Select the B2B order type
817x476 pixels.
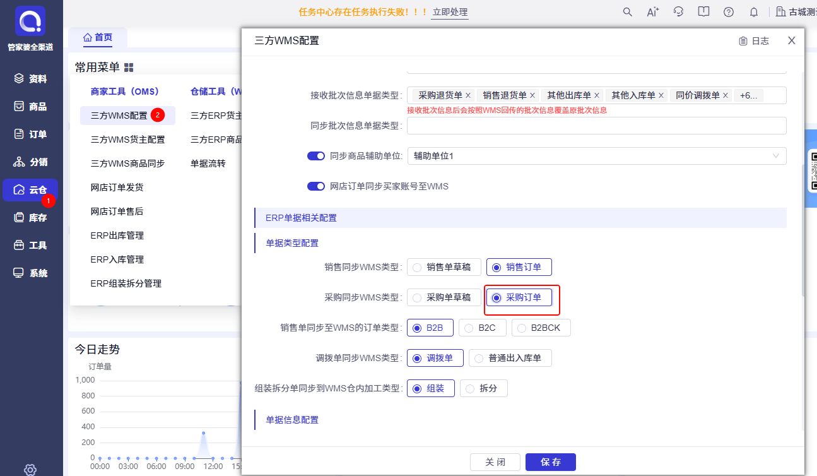(430, 328)
